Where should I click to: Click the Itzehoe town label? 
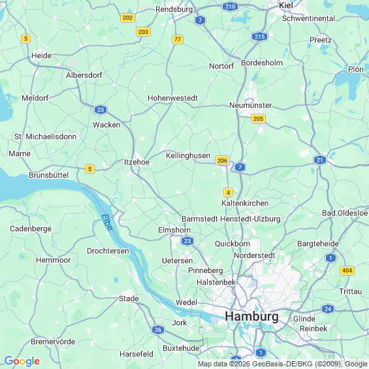tap(137, 162)
